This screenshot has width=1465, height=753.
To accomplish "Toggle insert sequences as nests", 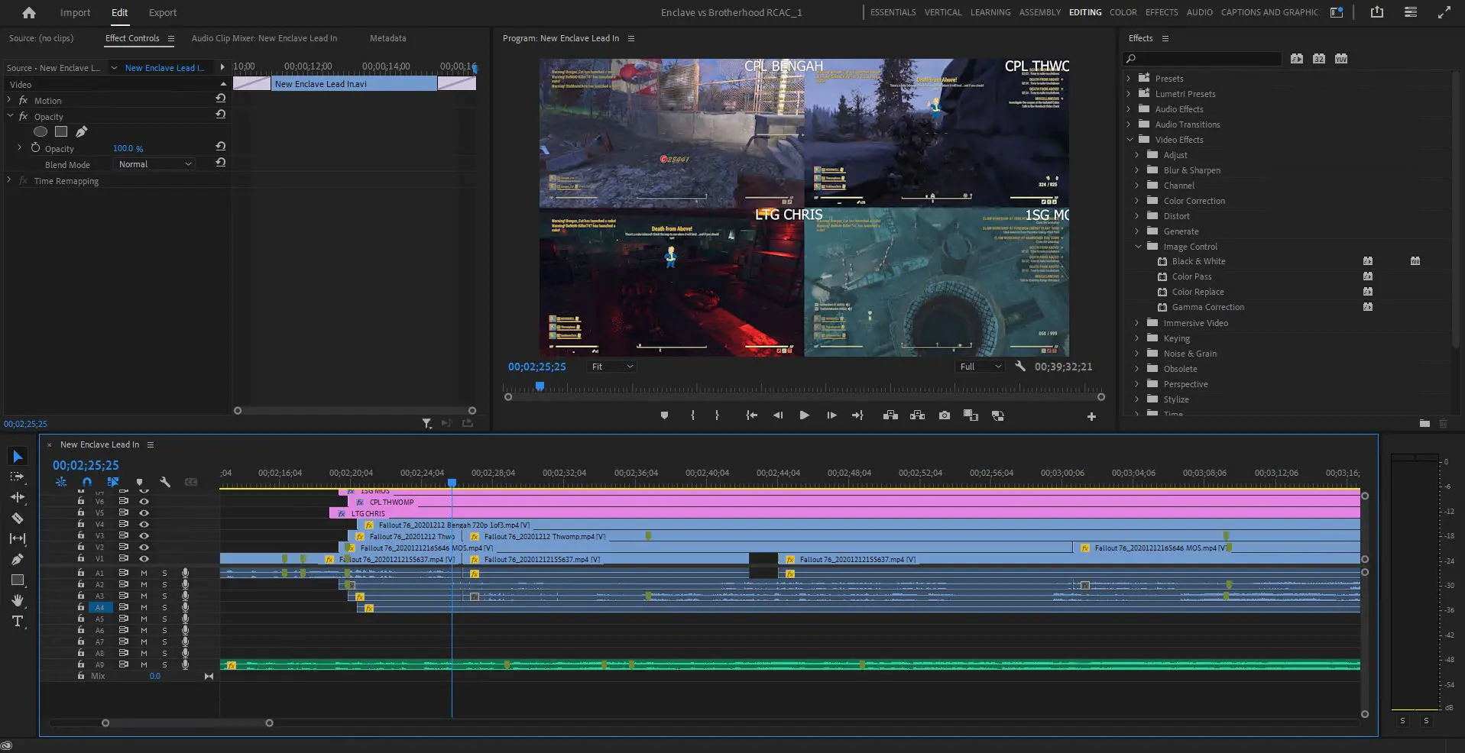I will (x=61, y=482).
